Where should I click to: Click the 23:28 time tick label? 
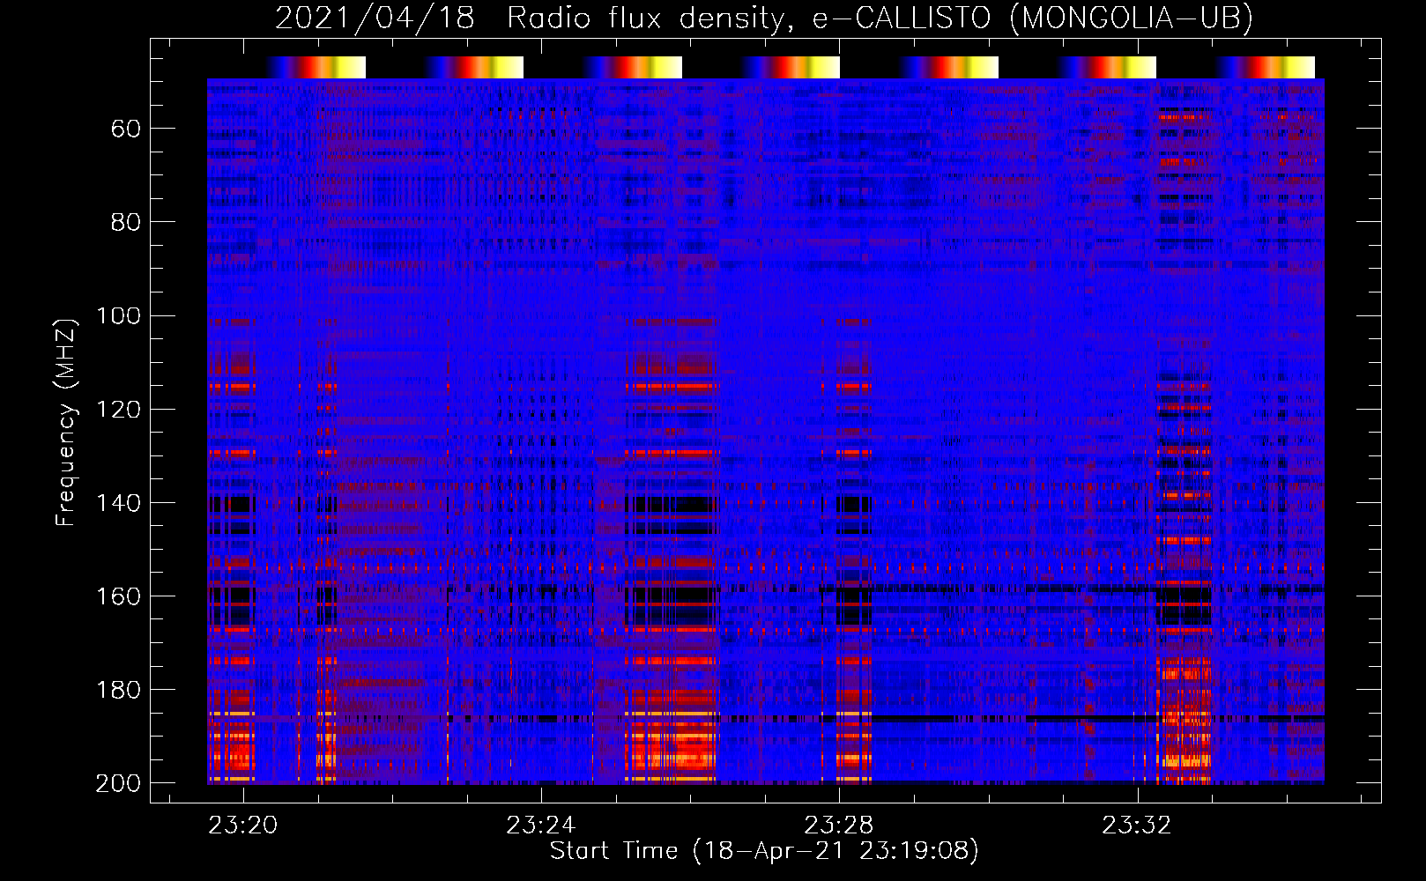(x=839, y=825)
